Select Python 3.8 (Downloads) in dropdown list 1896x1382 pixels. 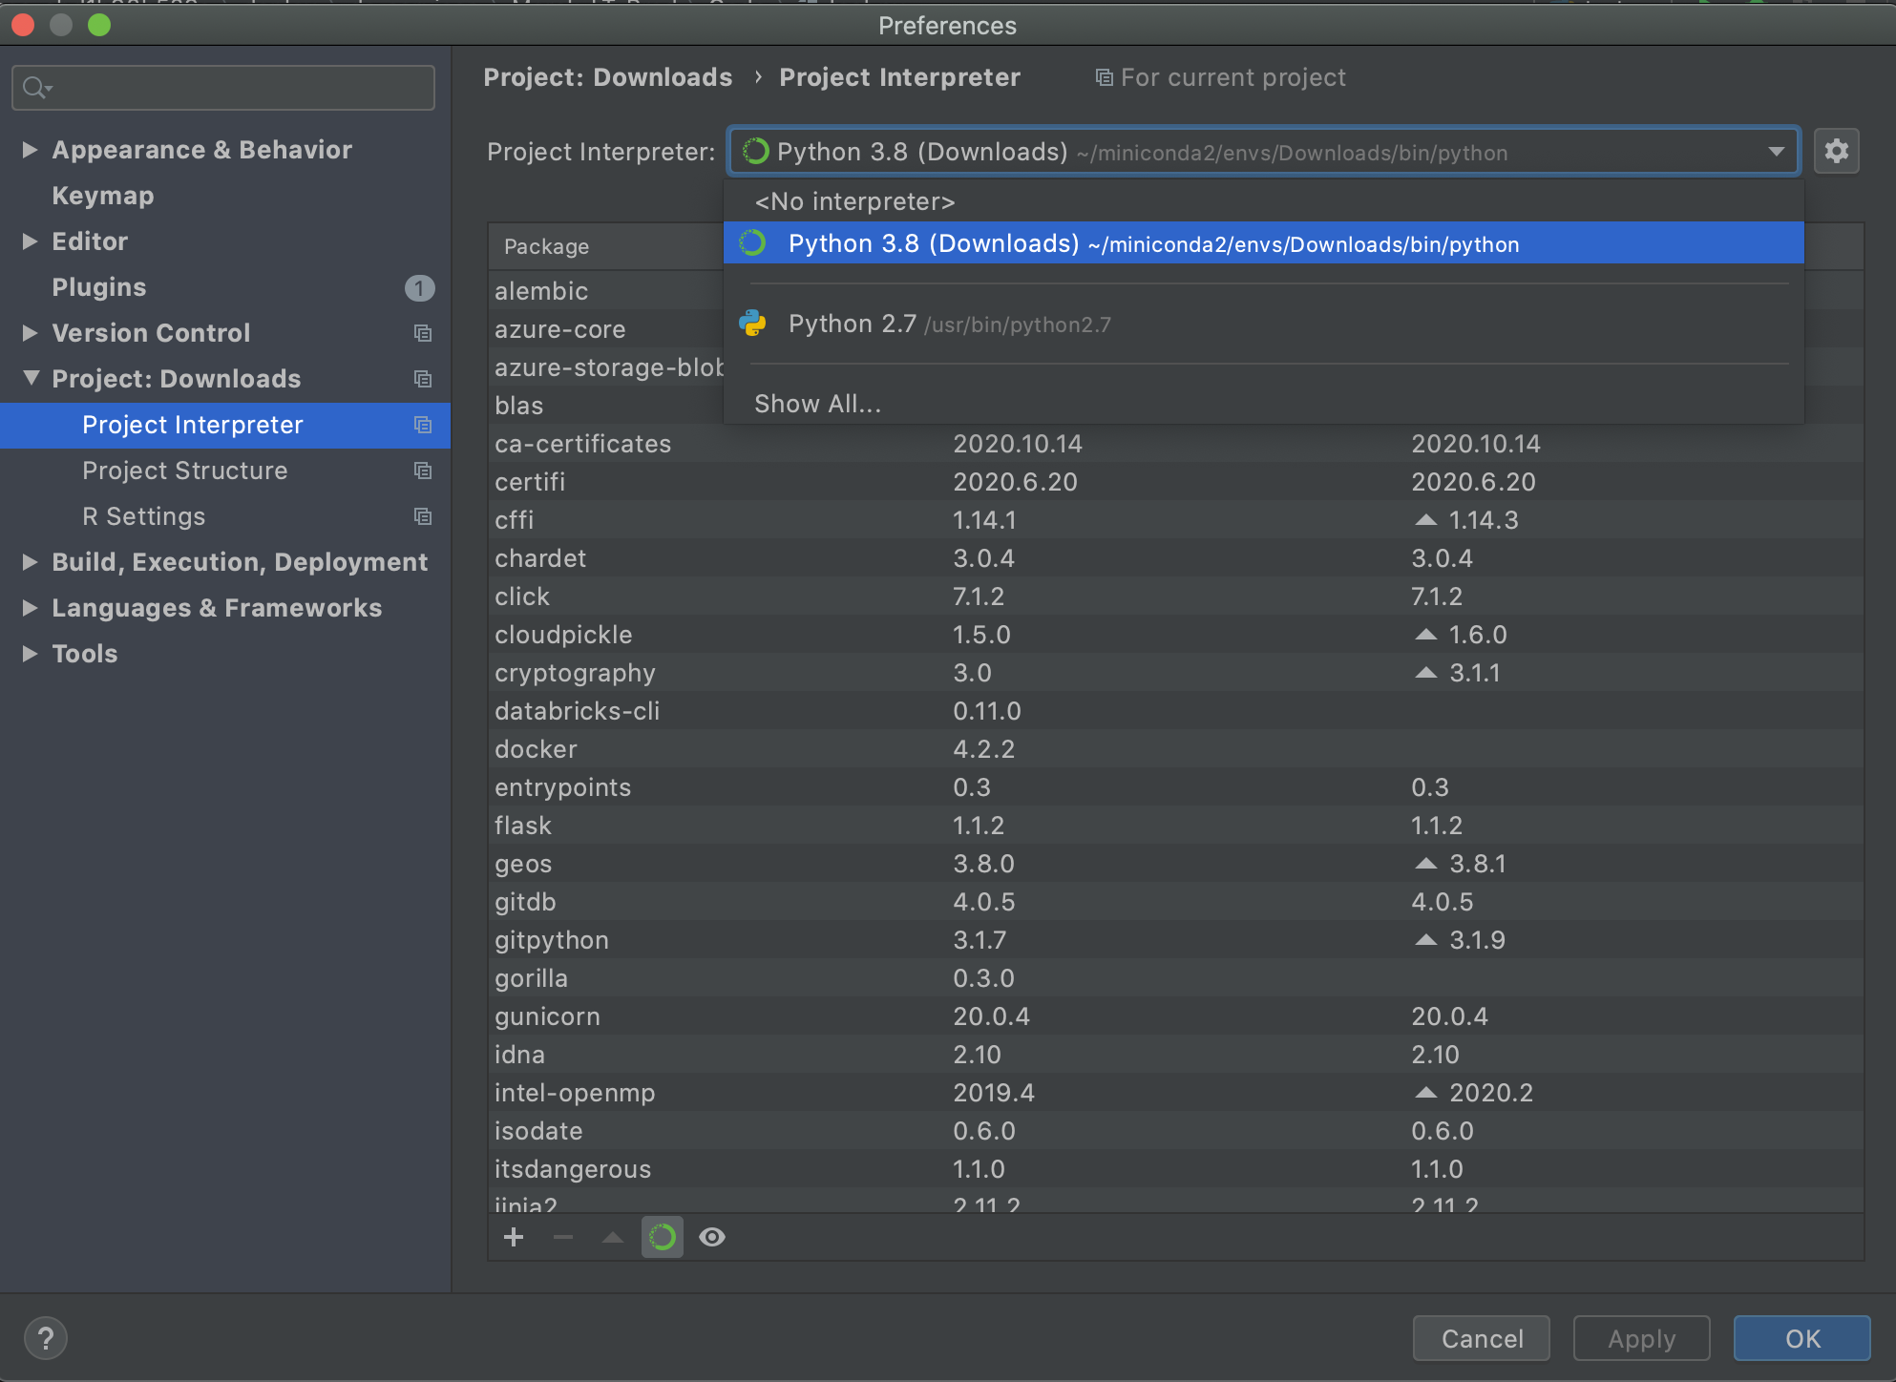[1264, 243]
